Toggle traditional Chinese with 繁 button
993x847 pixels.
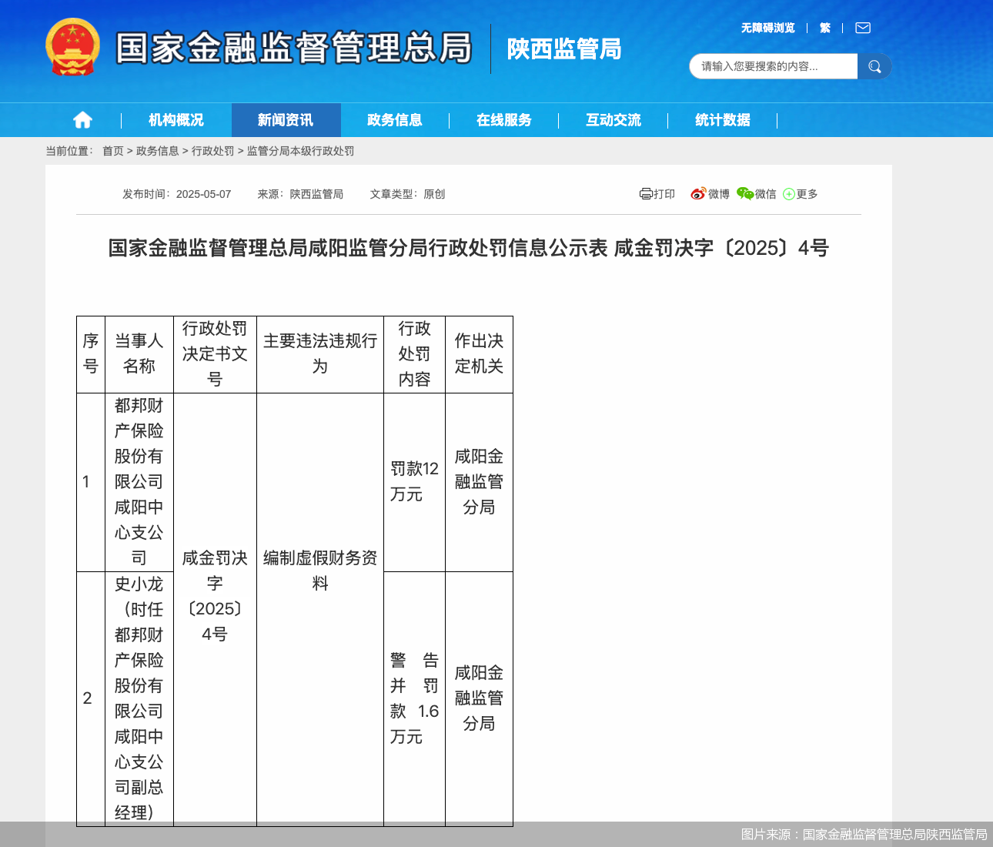tap(824, 27)
